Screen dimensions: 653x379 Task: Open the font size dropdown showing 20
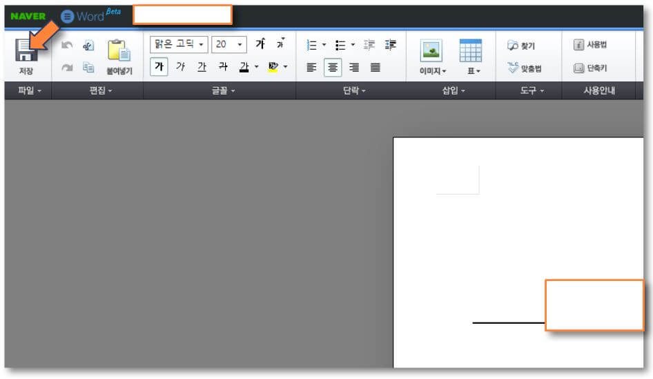click(x=229, y=44)
